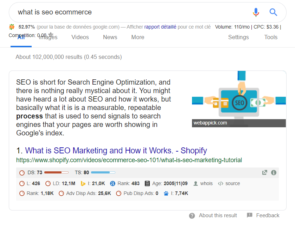Click the magnifying glass search icon
Viewport: 295px width, 226px height.
tap(273, 12)
